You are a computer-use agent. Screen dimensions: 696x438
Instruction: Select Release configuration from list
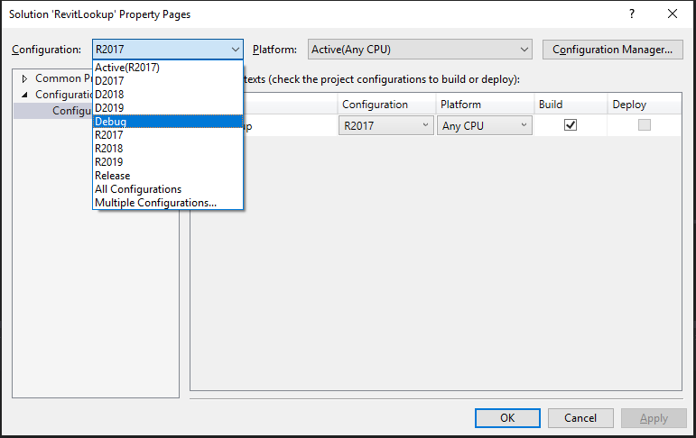coord(168,176)
